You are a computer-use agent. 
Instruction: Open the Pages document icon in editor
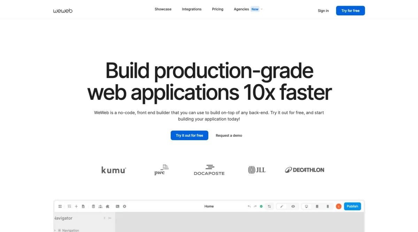pyautogui.click(x=83, y=207)
